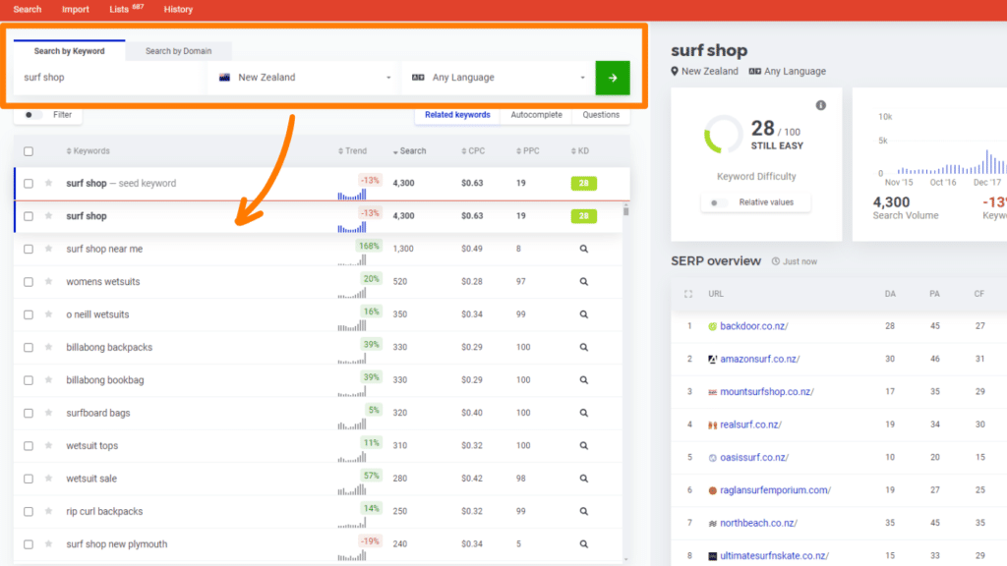Image resolution: width=1007 pixels, height=566 pixels.
Task: Click the search volume trend chart
Action: [941, 149]
